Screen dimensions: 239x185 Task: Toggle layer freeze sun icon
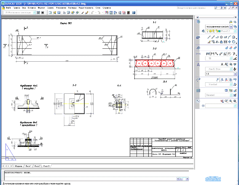point(210,31)
